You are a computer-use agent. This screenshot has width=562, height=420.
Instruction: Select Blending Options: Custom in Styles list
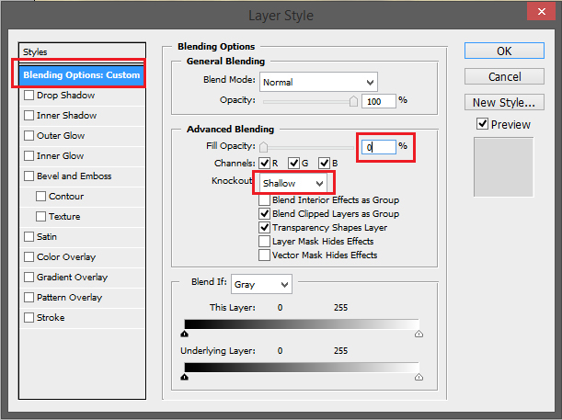tap(82, 74)
